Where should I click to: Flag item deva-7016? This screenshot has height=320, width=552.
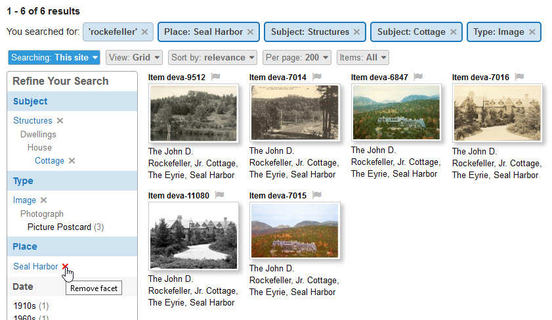[519, 76]
